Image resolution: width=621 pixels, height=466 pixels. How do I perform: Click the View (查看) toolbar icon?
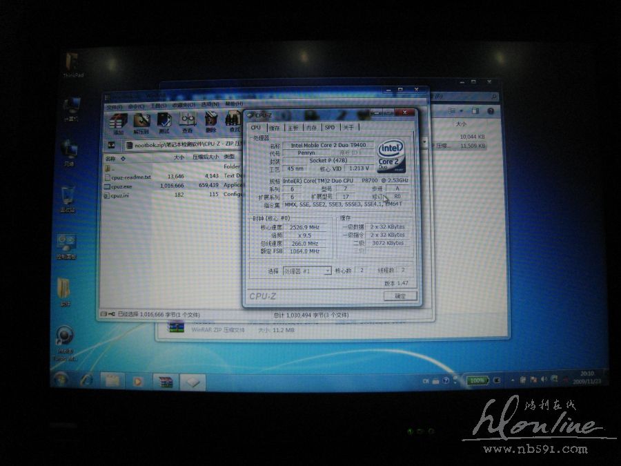coord(188,122)
